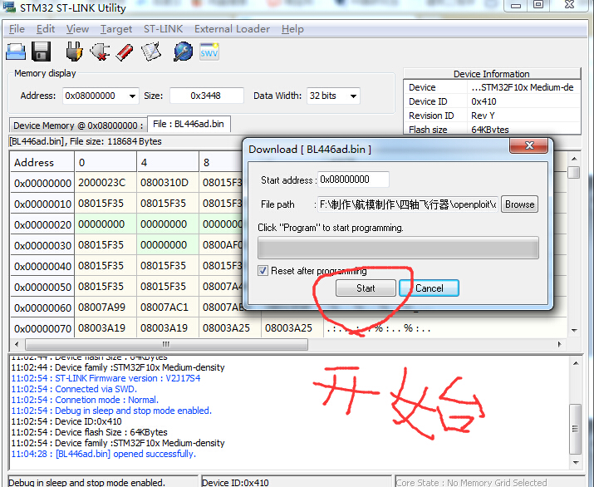Click ST-LINK Firmware version log line
Viewport: 594px width, 487px height.
[106, 378]
